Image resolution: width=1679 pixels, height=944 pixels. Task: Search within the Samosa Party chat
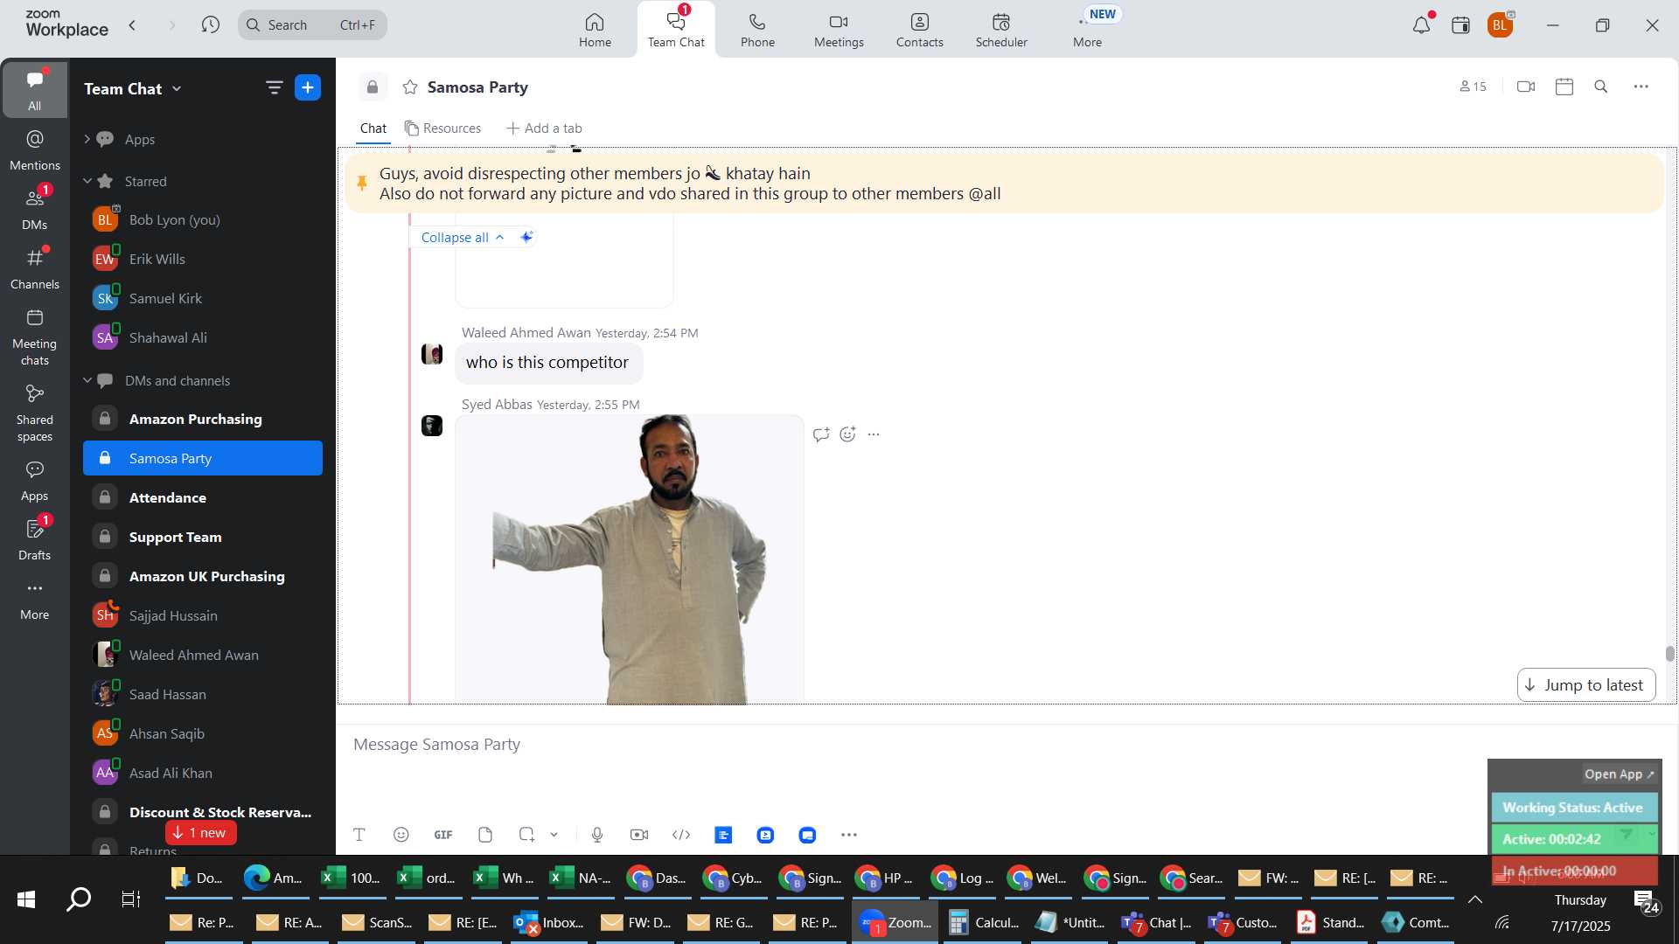point(1601,87)
